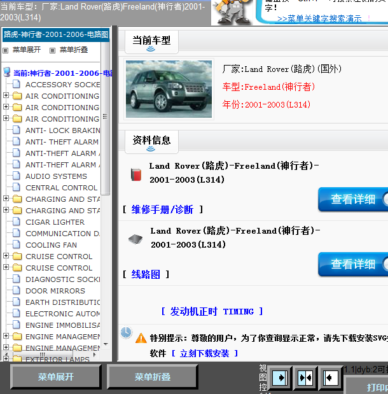Expand the first CRUISE CONTROL folder
The width and height of the screenshot is (388, 394).
click(6, 256)
